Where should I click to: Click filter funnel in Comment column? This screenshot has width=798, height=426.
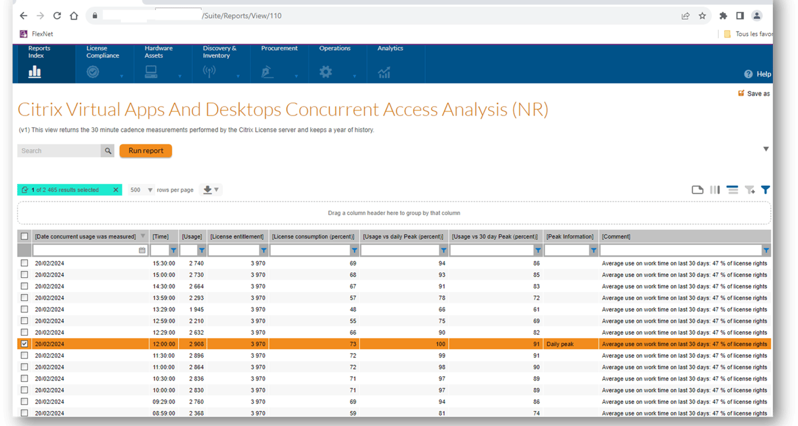(766, 251)
